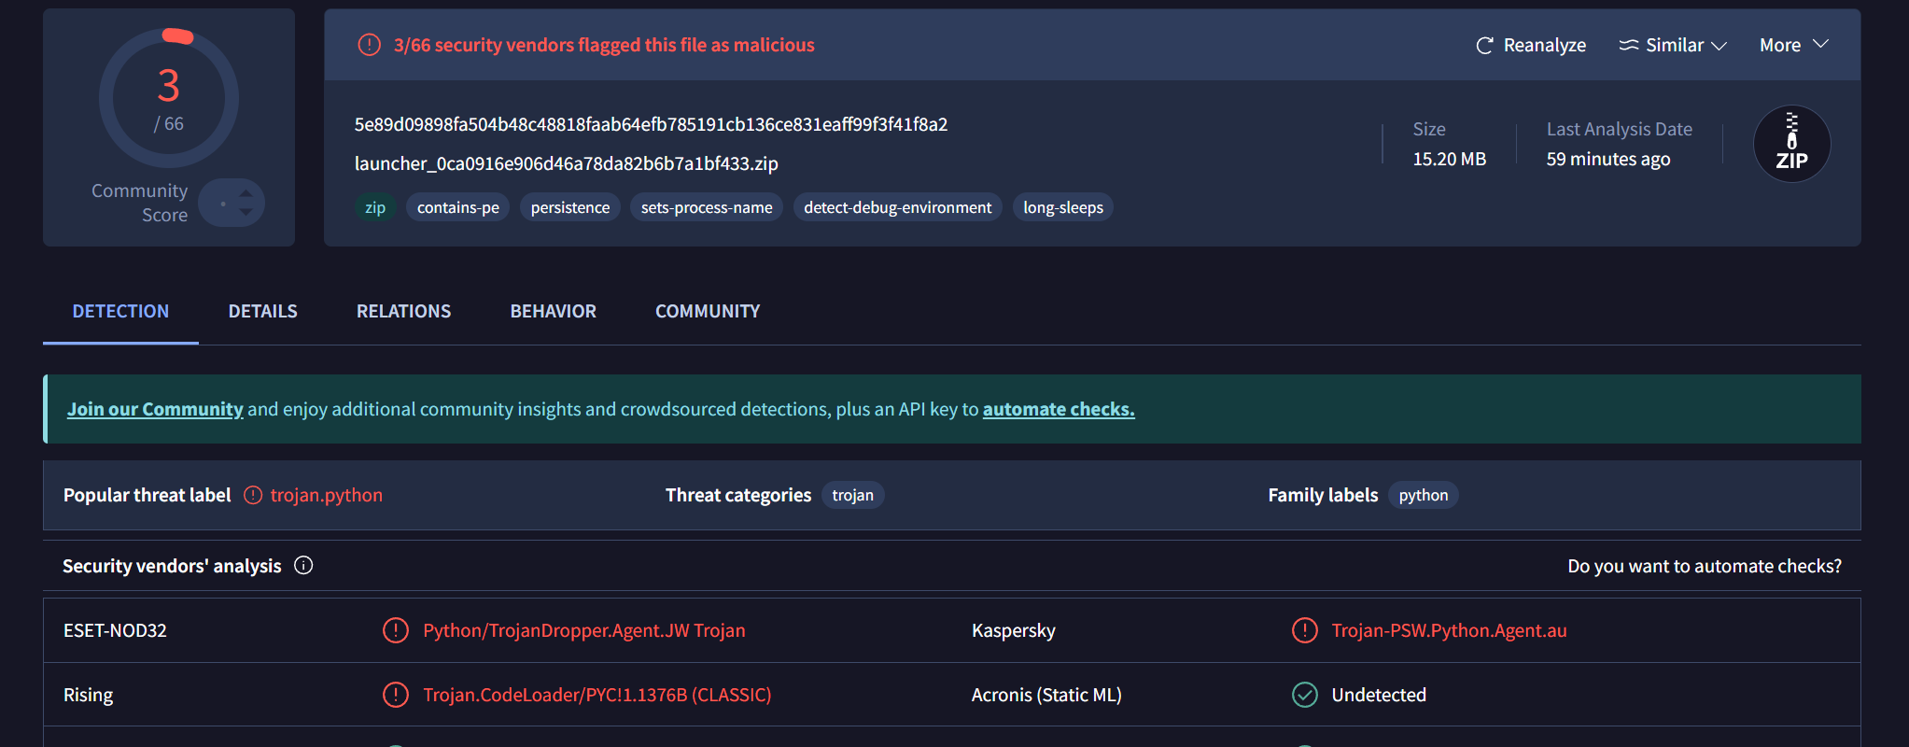Open the DETAILS tab

click(x=263, y=311)
